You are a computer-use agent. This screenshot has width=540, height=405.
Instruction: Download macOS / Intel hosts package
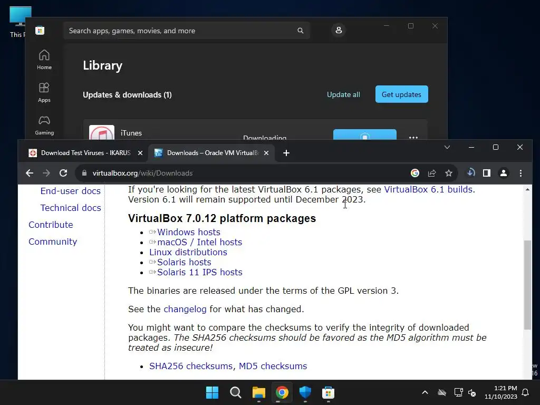[199, 242]
